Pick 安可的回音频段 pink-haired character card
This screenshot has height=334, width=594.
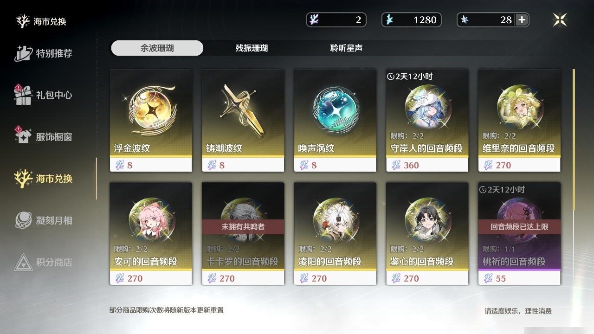[151, 234]
